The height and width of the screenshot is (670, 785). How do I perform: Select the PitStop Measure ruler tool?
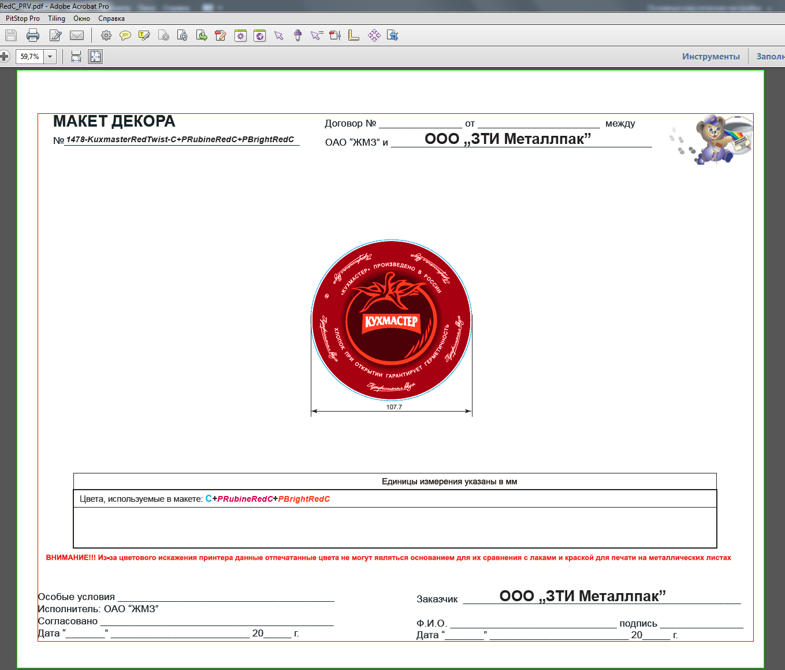click(354, 36)
